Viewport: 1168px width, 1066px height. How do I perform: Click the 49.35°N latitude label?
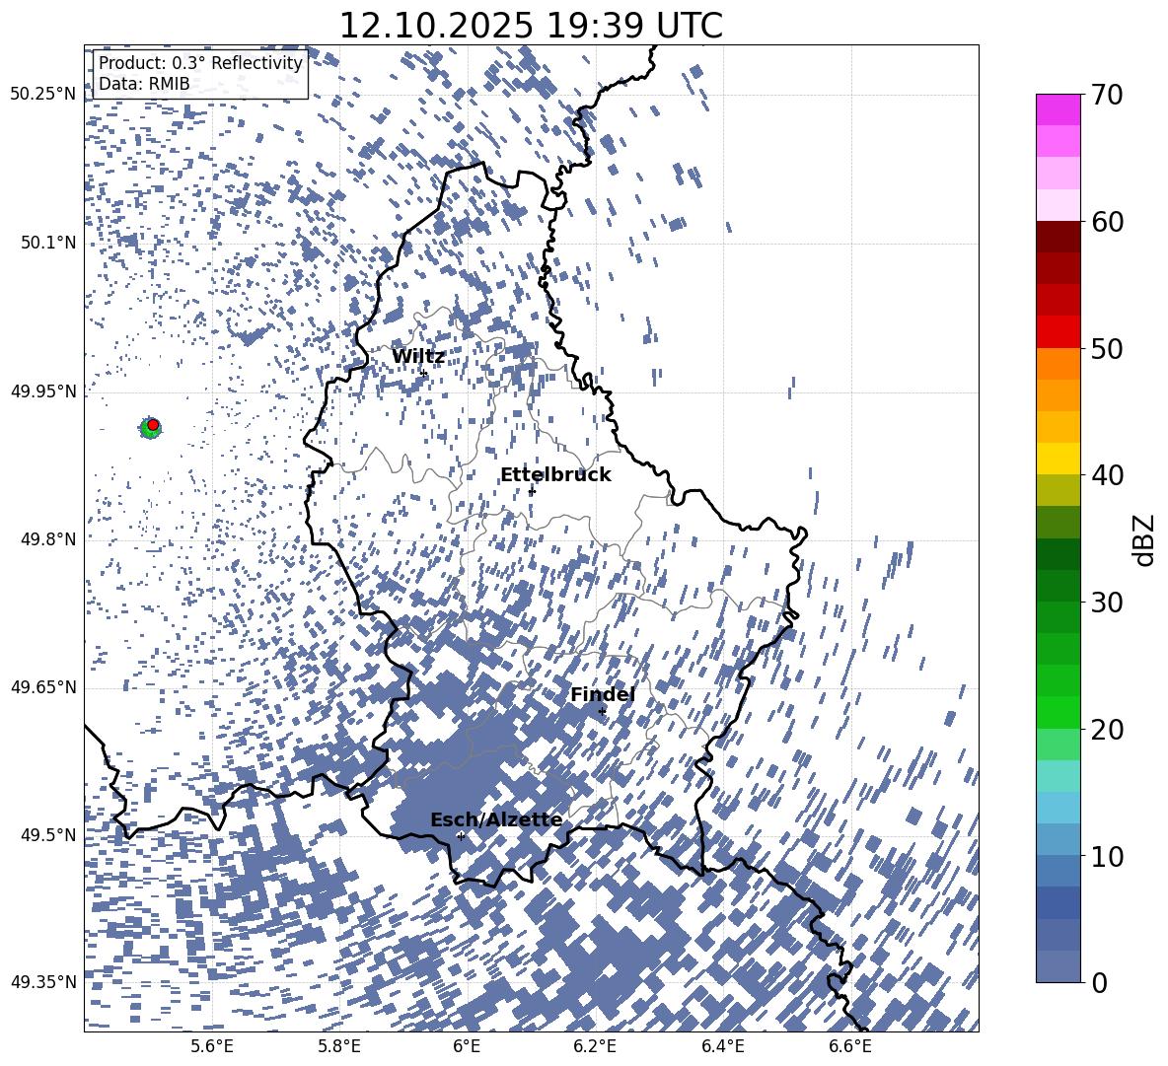pyautogui.click(x=43, y=982)
